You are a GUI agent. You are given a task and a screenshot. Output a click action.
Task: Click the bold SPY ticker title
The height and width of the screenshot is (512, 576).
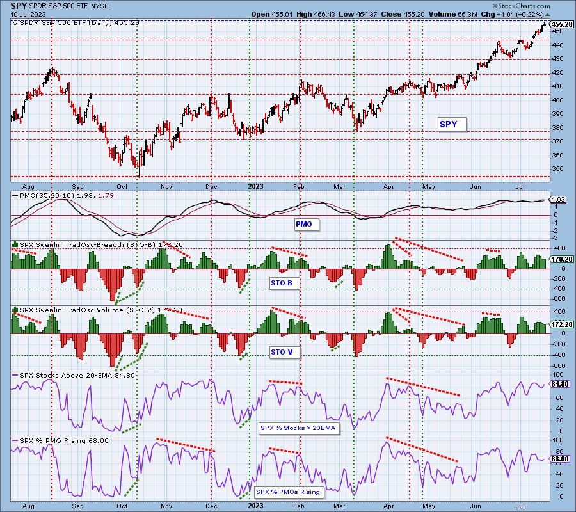(19, 6)
